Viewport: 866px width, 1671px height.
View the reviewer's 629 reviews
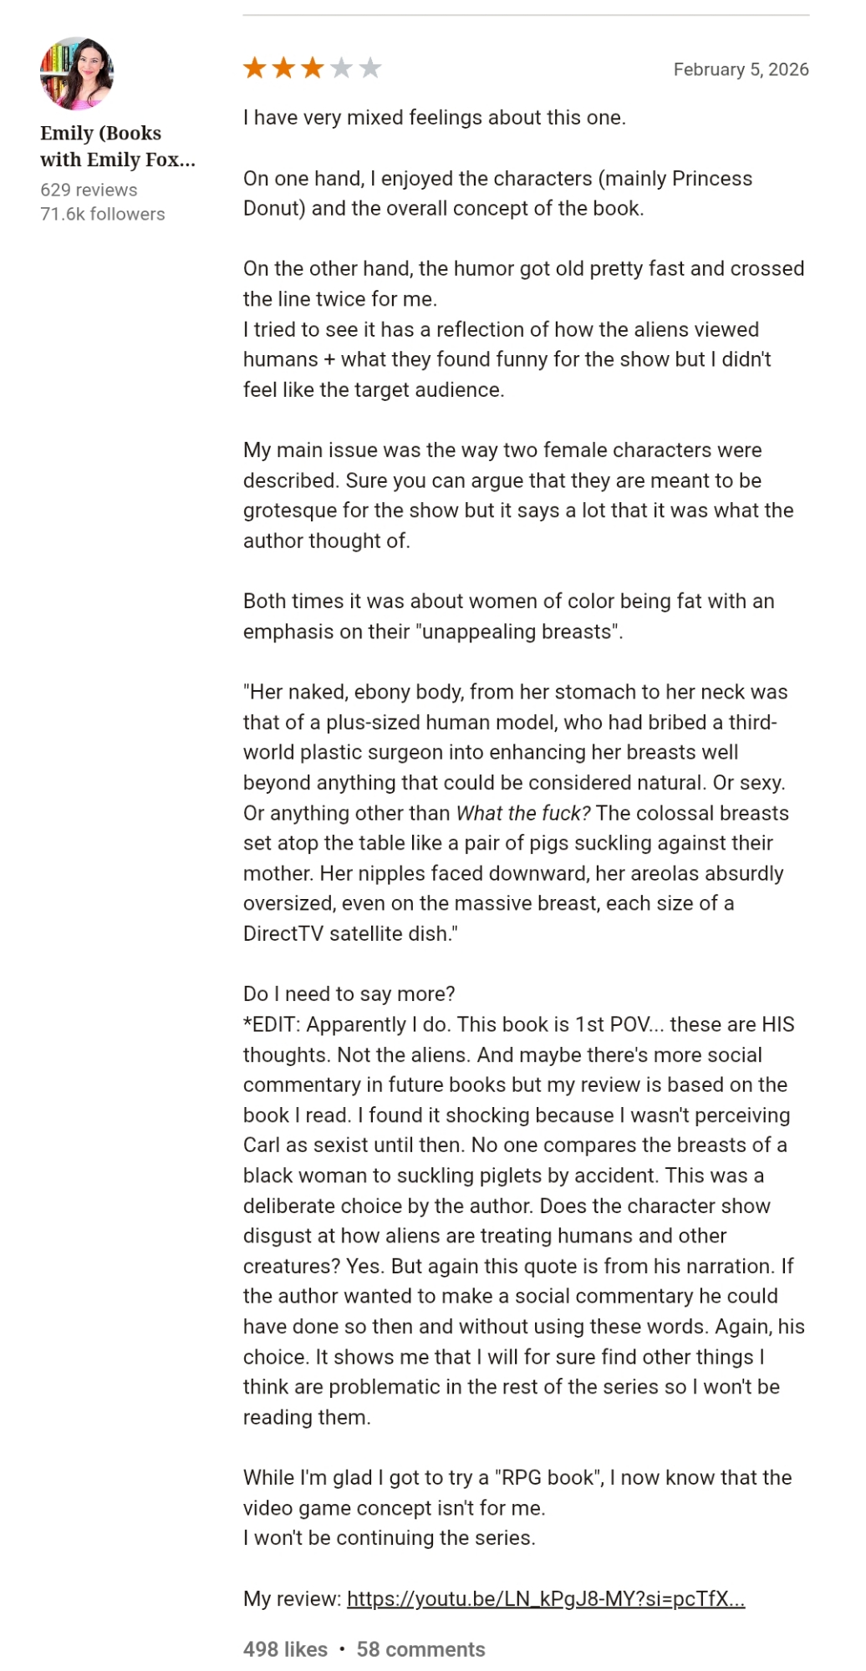[89, 190]
